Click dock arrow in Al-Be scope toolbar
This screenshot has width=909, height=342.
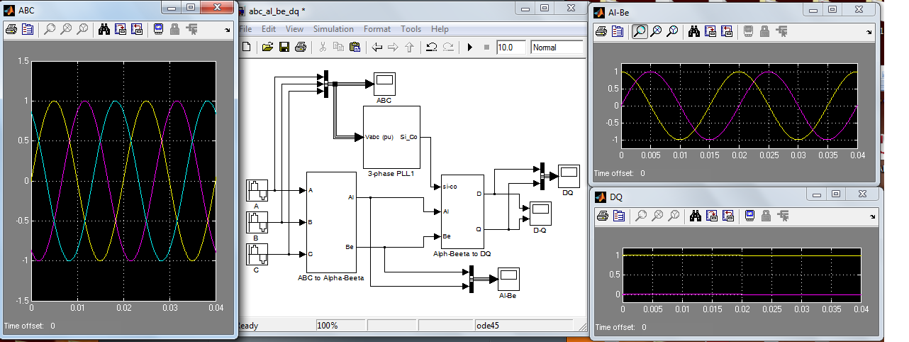click(x=871, y=33)
